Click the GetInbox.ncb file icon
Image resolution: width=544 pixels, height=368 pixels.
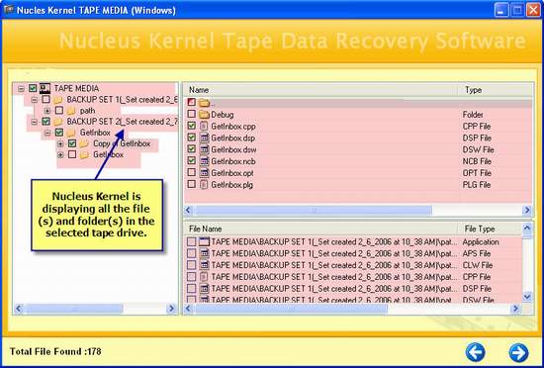[x=205, y=161]
